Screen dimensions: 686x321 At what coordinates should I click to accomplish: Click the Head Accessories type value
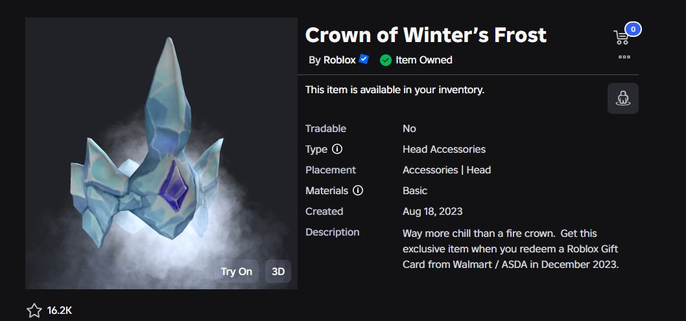[444, 149]
